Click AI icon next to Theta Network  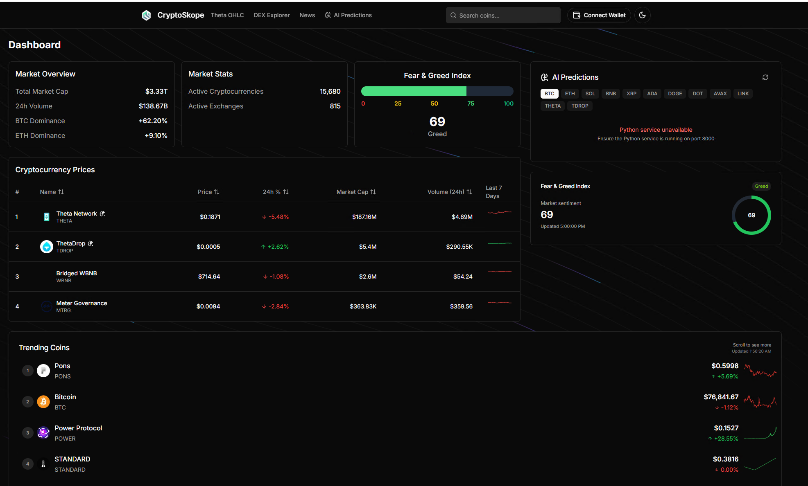(102, 214)
